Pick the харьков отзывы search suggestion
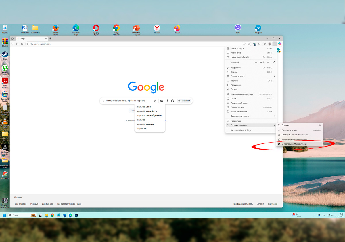 point(146,124)
